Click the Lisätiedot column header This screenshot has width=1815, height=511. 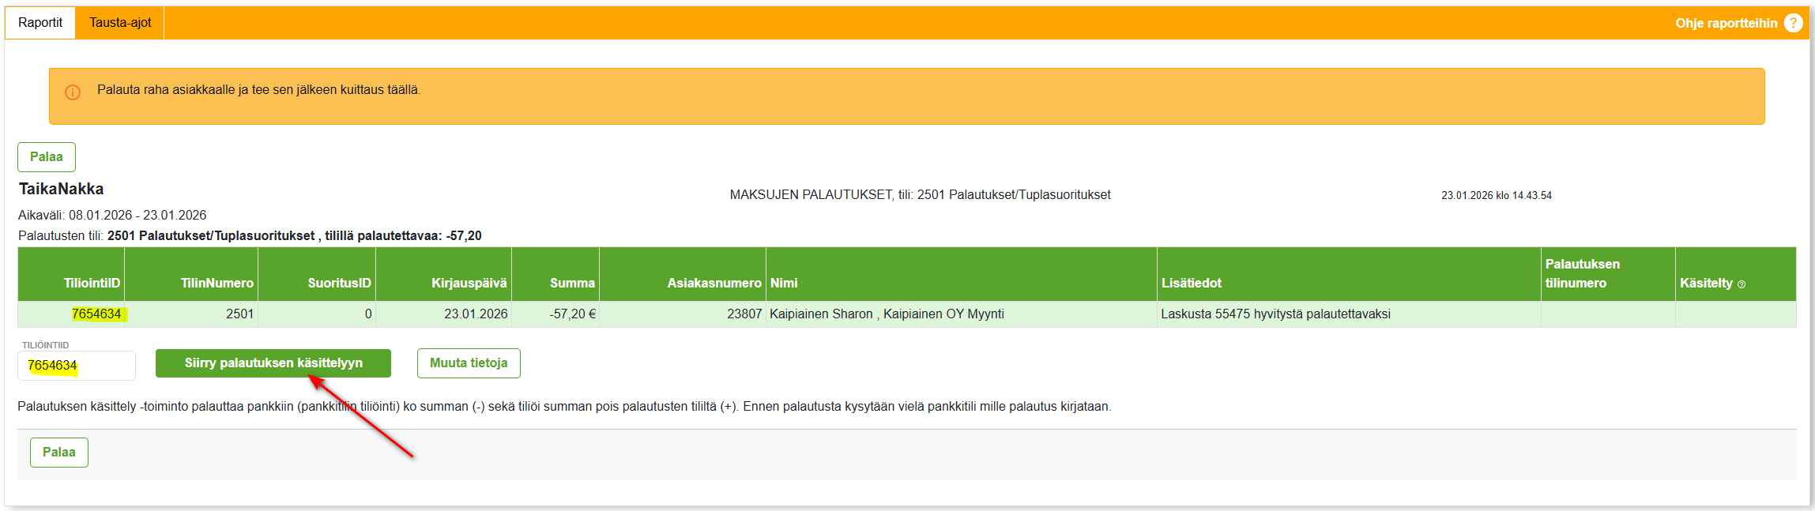pos(1191,283)
